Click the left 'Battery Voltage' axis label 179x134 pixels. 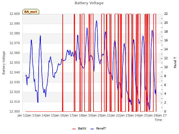4,63
